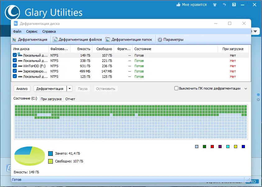Screen dimensions: 262x187
Task: Switch to "При загрузке" tab
Action: pos(51,99)
